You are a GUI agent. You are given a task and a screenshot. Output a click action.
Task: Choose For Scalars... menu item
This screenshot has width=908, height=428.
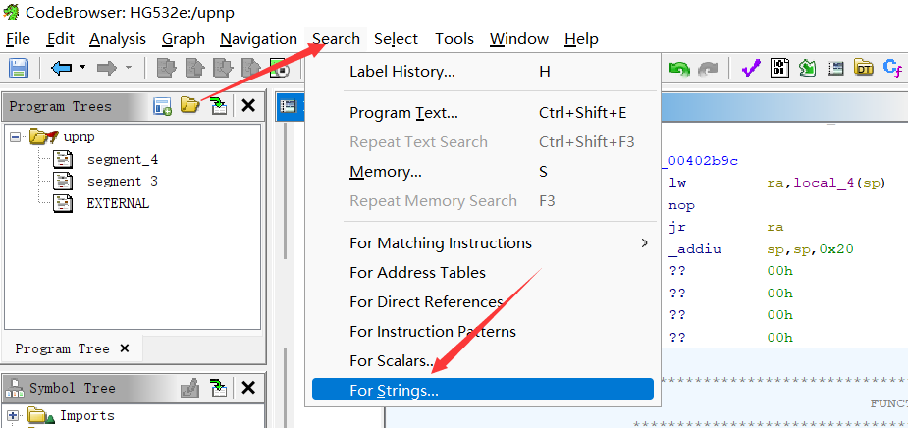coord(483,361)
